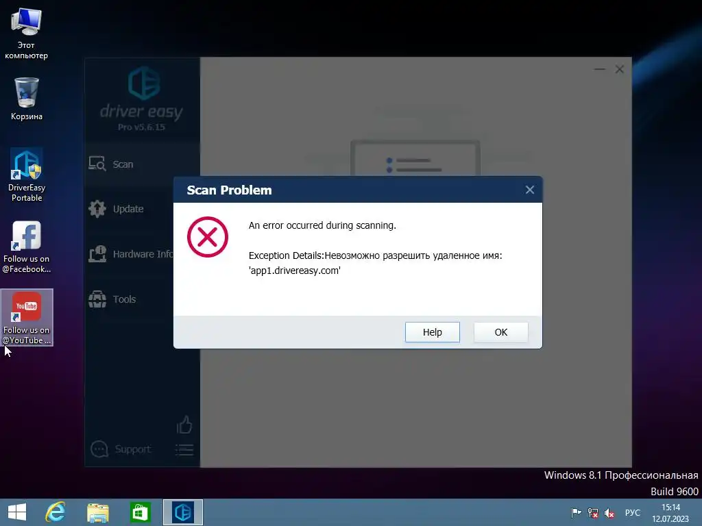The image size is (702, 526).
Task: Click the Support speech bubble icon
Action: click(x=99, y=449)
